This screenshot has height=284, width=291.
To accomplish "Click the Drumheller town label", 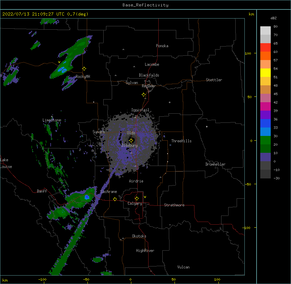I will click(x=215, y=164).
